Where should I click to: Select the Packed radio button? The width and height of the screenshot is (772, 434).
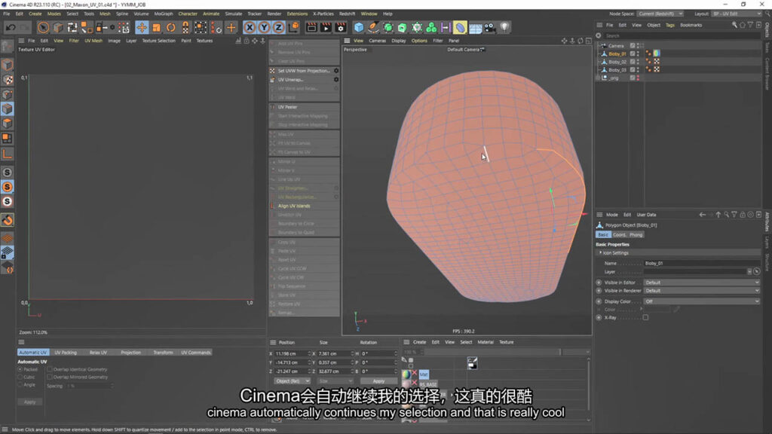pyautogui.click(x=20, y=369)
